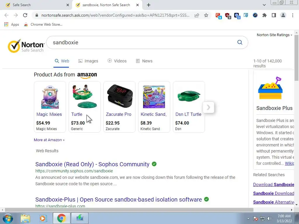The height and width of the screenshot is (224, 299).
Task: Click the round compass extension icon
Action: (x=255, y=15)
